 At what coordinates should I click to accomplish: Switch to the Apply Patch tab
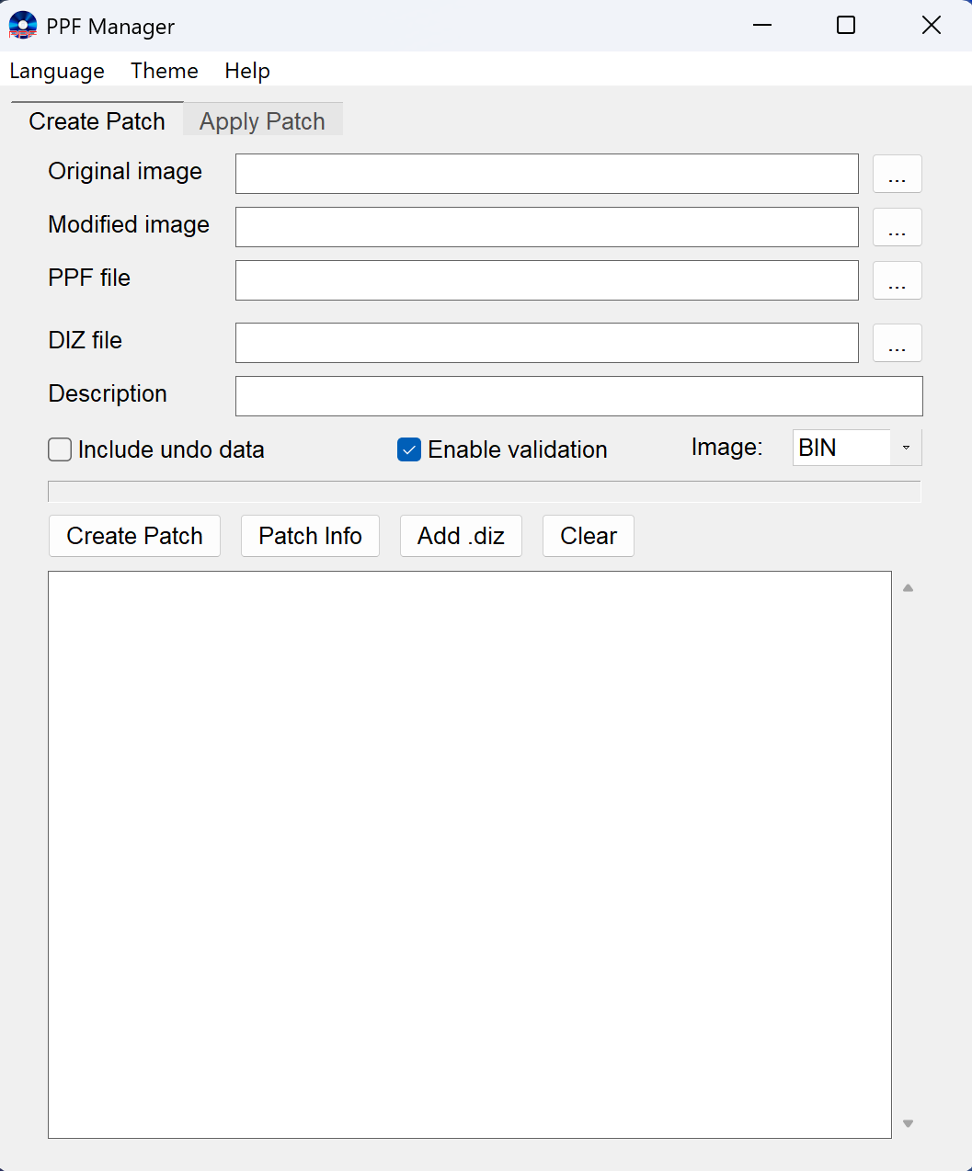coord(262,121)
